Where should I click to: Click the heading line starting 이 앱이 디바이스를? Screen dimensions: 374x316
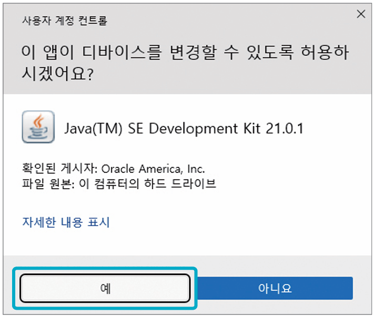pyautogui.click(x=185, y=52)
